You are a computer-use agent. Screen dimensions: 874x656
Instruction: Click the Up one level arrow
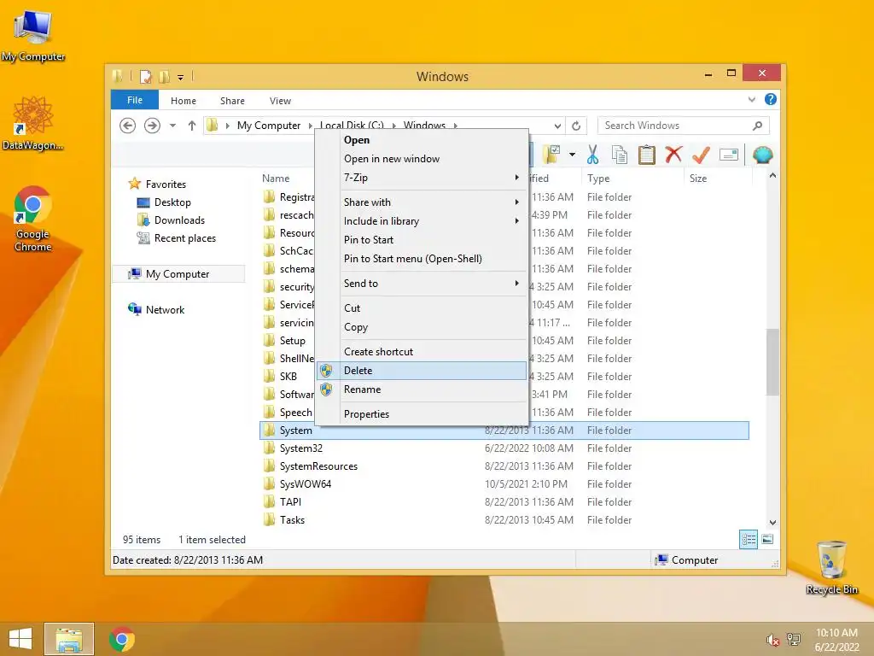192,126
